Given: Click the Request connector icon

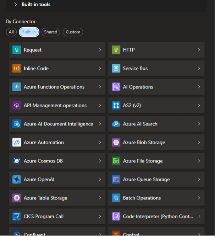Looking at the screenshot, I should [17, 50].
